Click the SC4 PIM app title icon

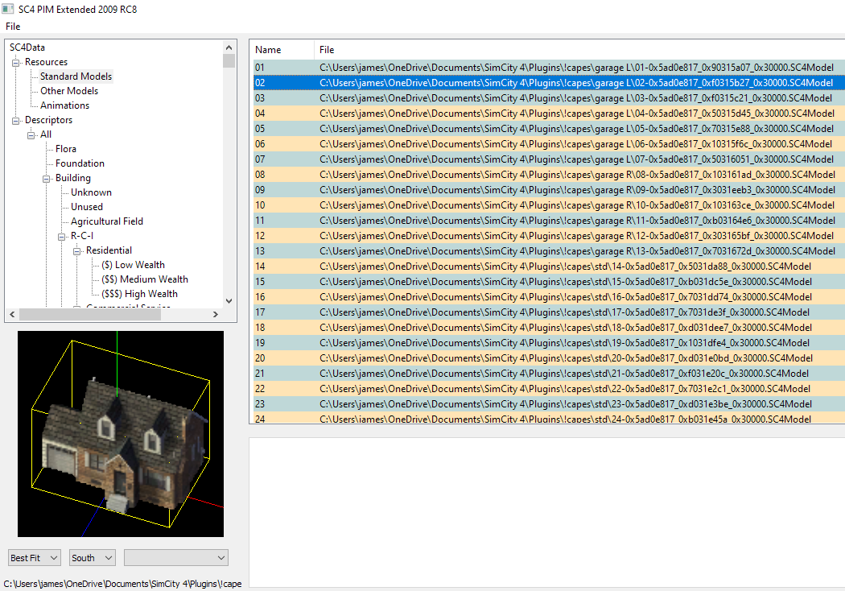click(x=7, y=9)
